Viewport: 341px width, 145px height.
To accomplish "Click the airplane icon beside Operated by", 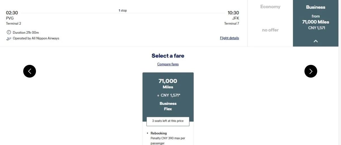I will pyautogui.click(x=9, y=39).
